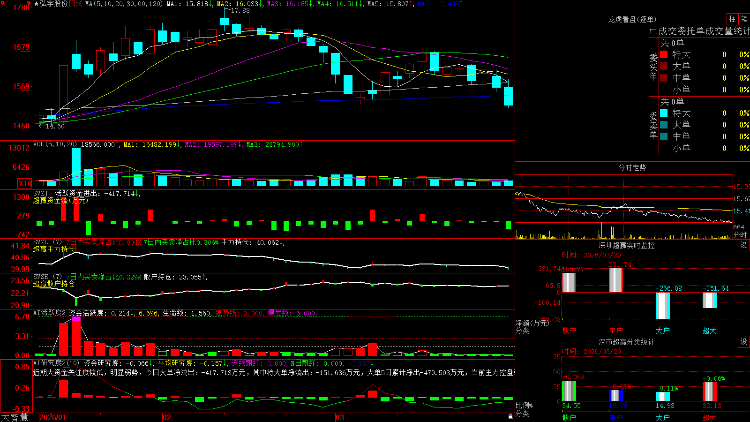The image size is (750, 422).
Task: Click the 34.55 散户 percentage value
Action: point(571,406)
